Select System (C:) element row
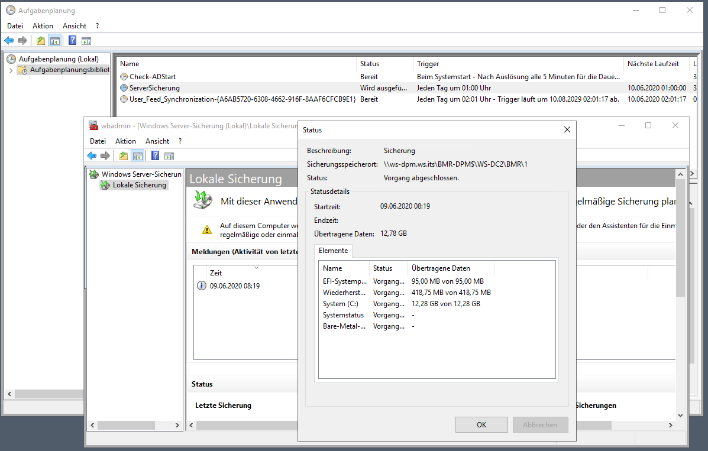This screenshot has height=451, width=708. tap(437, 304)
